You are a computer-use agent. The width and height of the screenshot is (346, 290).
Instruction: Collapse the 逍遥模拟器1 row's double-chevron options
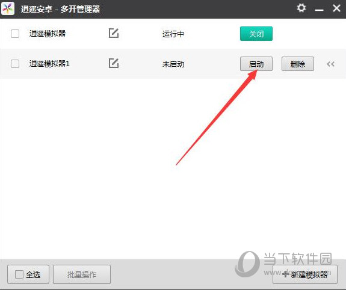[330, 64]
